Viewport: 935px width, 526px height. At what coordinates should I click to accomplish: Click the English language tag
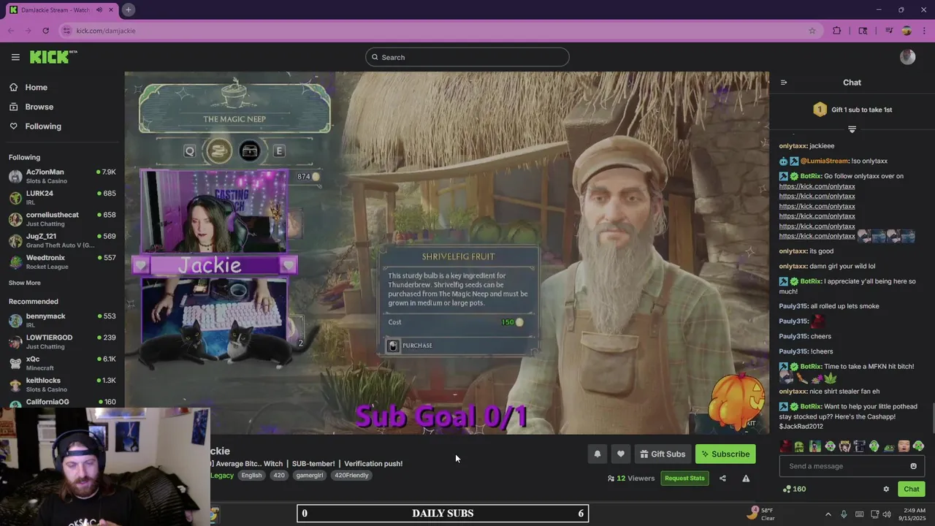(x=251, y=476)
